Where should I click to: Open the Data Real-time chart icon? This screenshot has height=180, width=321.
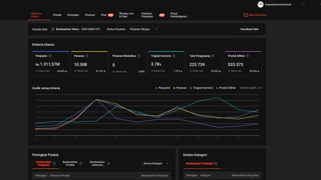246,15
